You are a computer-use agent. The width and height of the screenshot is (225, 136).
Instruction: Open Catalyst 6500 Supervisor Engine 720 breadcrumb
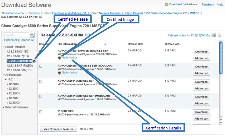(162, 13)
